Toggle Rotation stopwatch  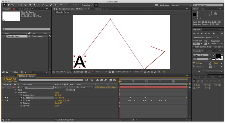21,103
